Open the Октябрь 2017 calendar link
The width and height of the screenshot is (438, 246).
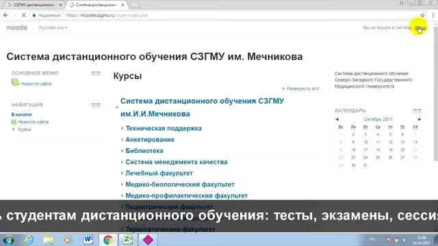click(x=378, y=120)
